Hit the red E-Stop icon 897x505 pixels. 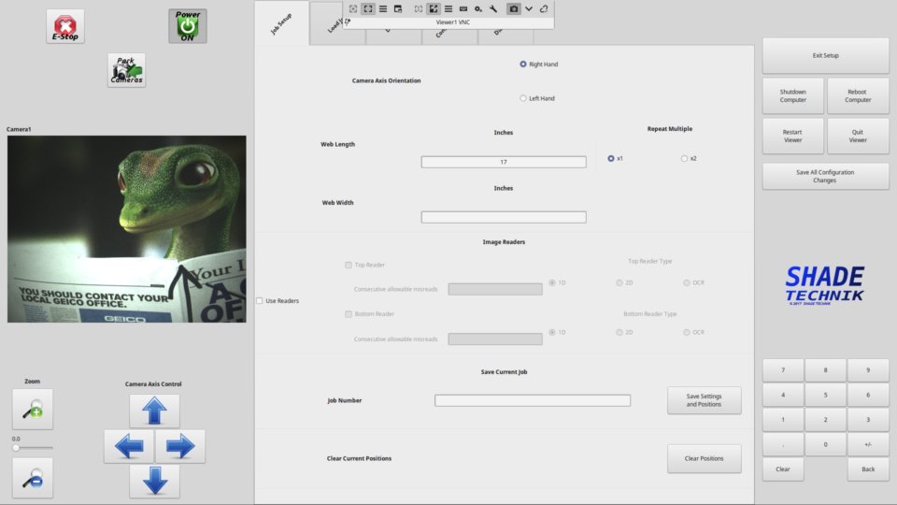(65, 26)
